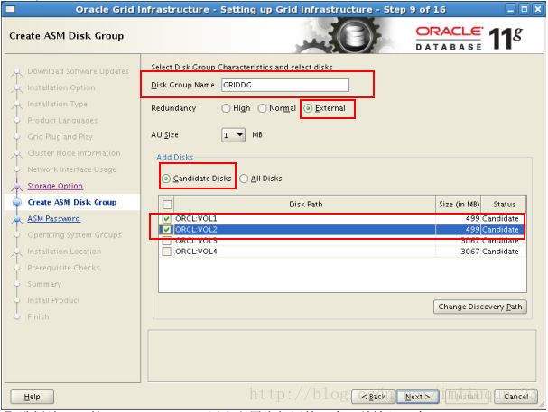548x412 pixels.
Task: Click the Size (in MB) column header
Action: coord(459,205)
